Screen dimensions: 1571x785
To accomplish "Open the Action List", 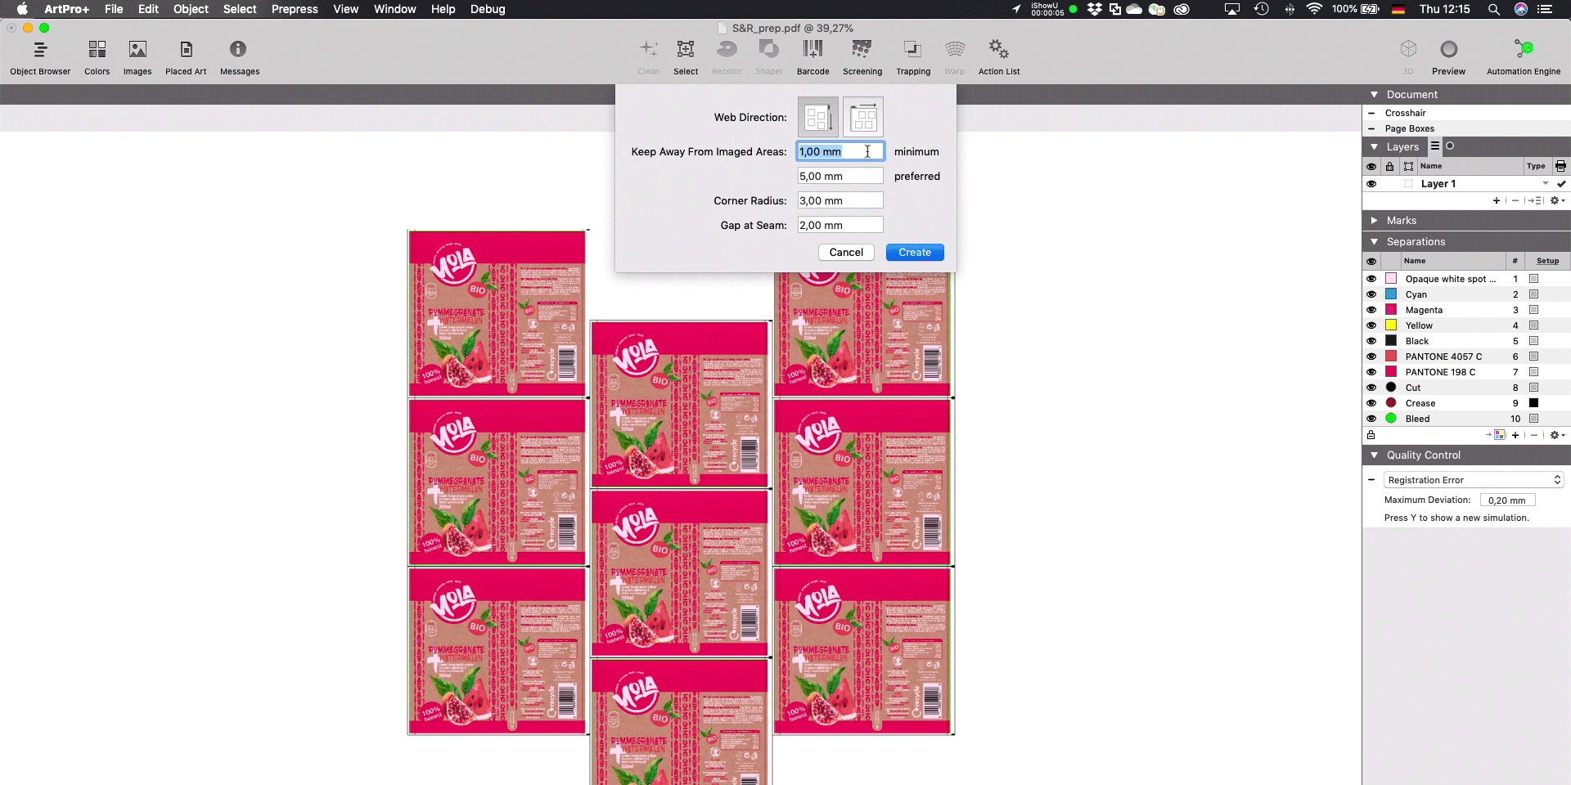I will tap(999, 58).
